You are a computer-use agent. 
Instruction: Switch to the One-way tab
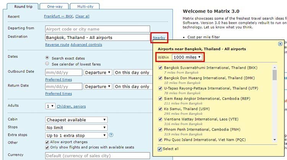(55, 7)
